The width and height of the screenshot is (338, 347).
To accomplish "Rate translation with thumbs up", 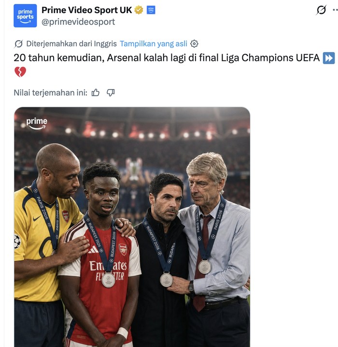I will click(96, 92).
